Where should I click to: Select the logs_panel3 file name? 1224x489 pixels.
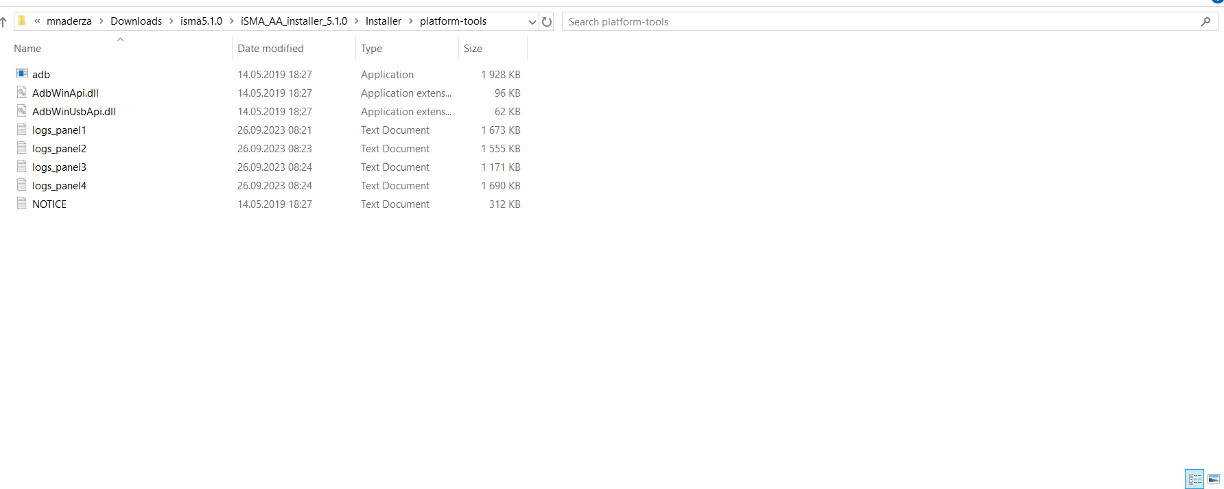click(x=59, y=167)
